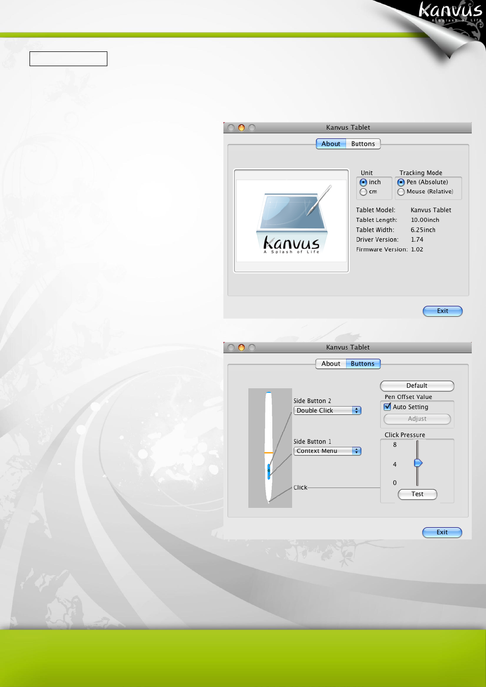
Task: Click the Test pressure button
Action: [x=417, y=494]
